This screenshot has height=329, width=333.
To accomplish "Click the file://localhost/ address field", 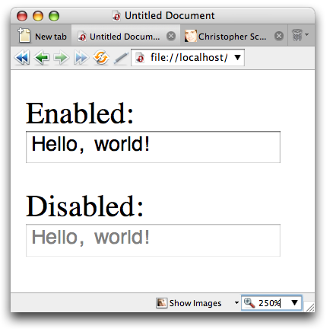I will [188, 58].
